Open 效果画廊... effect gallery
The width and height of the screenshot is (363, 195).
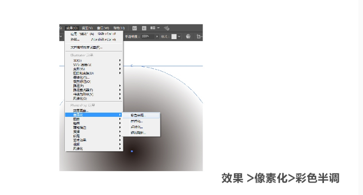94,111
